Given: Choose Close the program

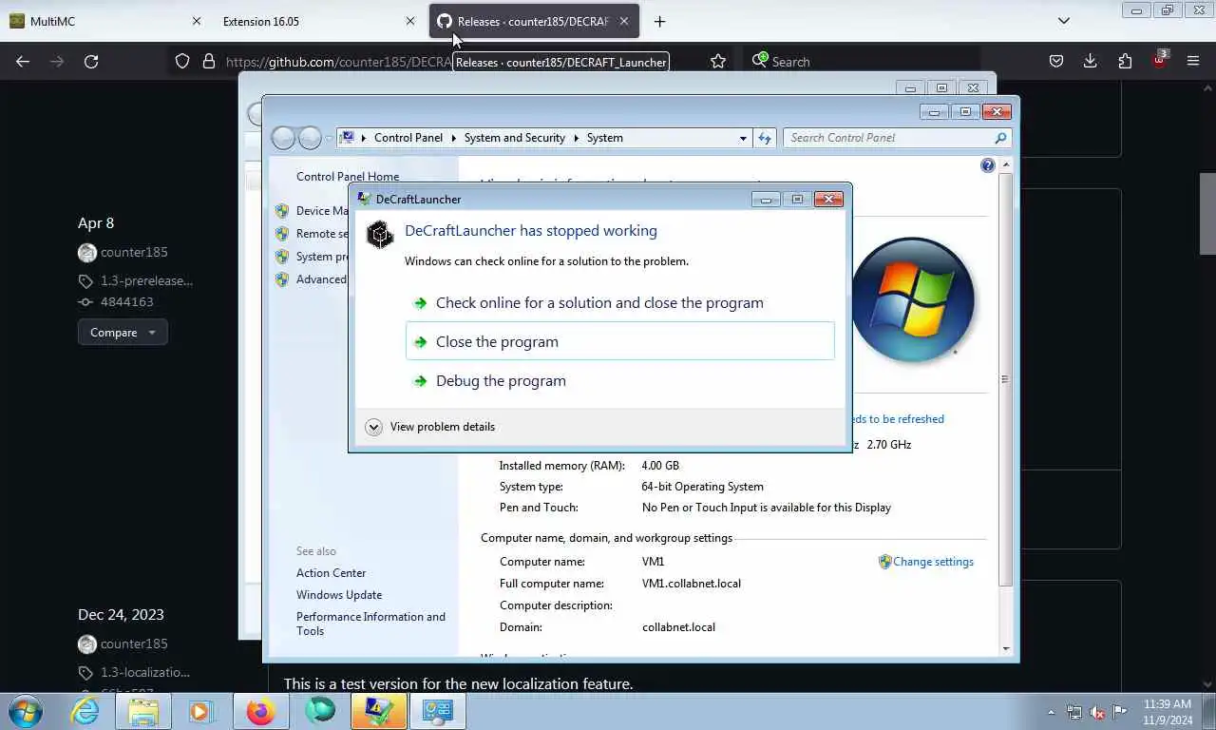Looking at the screenshot, I should pyautogui.click(x=620, y=341).
